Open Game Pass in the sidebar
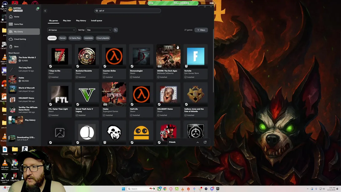Viewport: 341px width, 192px height. click(x=23, y=24)
